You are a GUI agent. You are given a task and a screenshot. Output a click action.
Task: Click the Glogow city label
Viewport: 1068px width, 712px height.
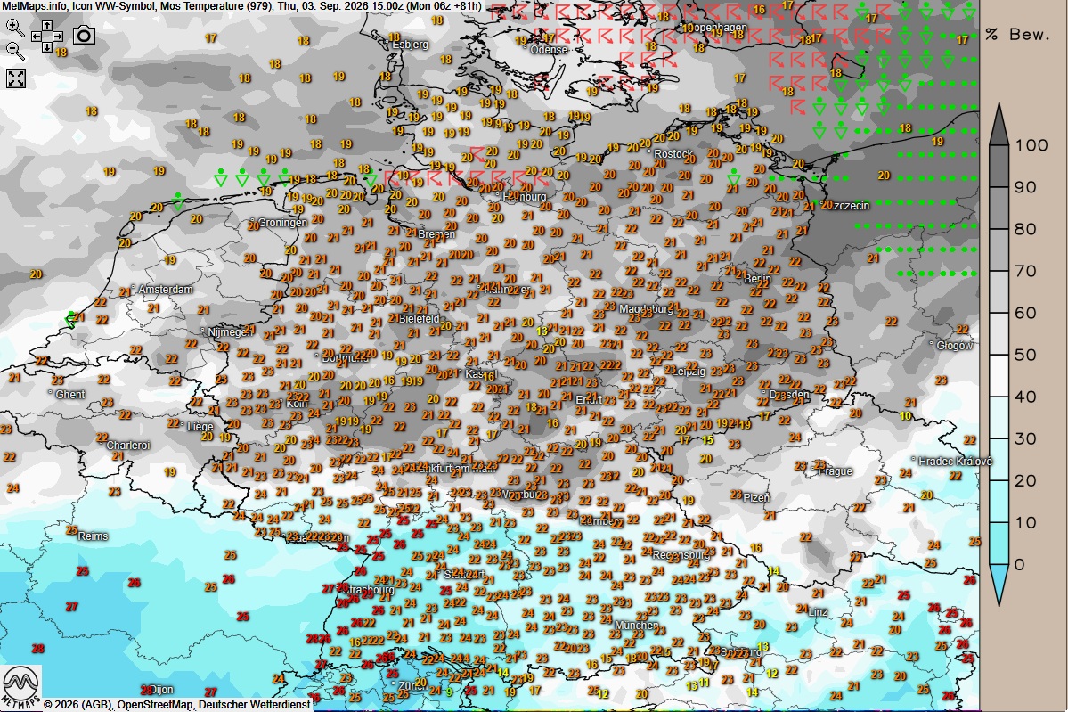(955, 346)
